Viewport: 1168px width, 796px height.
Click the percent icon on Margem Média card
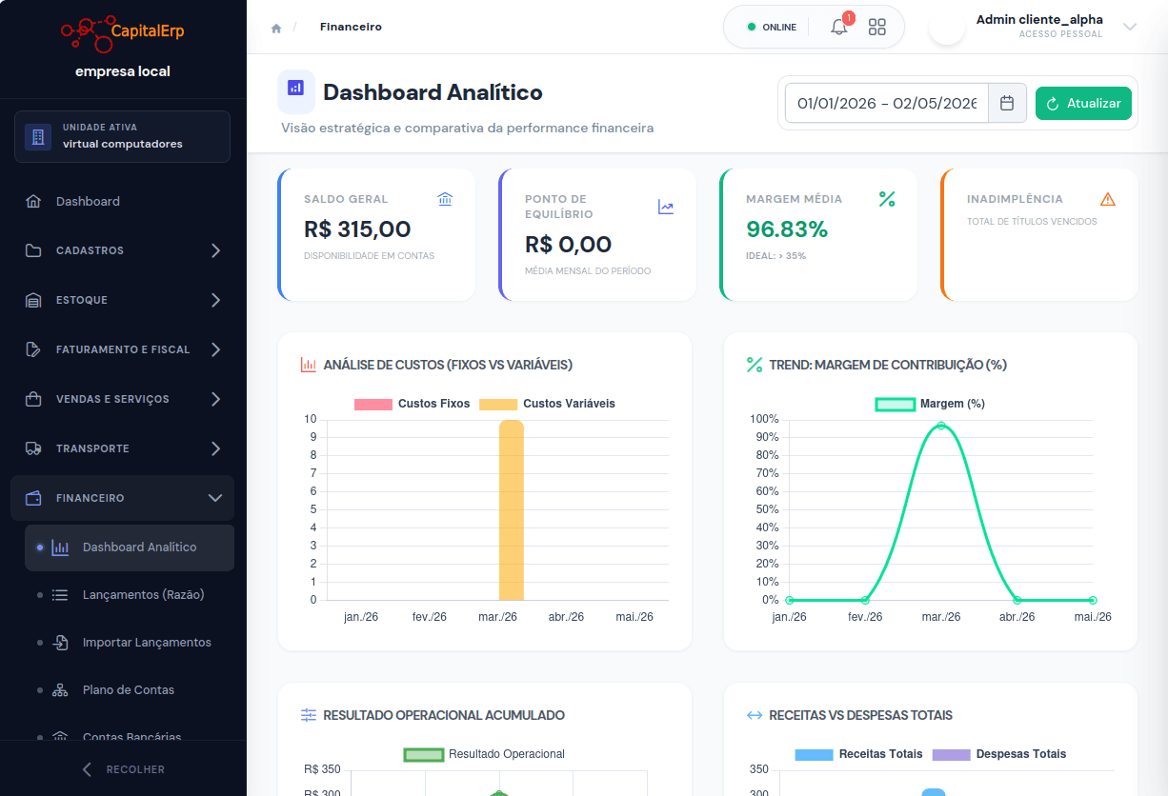(x=887, y=199)
